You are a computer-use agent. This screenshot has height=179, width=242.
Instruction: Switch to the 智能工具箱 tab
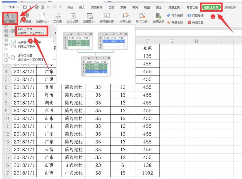pyautogui.click(x=211, y=7)
